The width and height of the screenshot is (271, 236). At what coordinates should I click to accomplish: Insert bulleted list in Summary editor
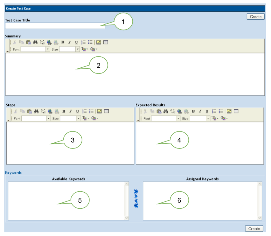tap(90, 42)
